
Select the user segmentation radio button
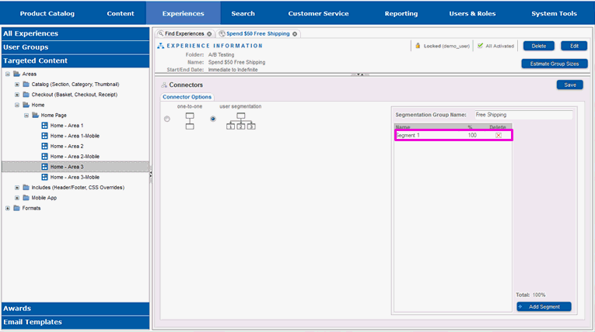[213, 119]
